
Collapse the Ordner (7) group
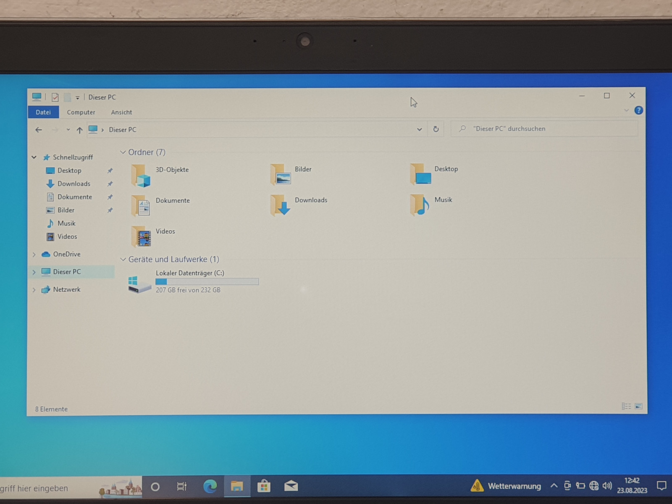[x=123, y=152]
